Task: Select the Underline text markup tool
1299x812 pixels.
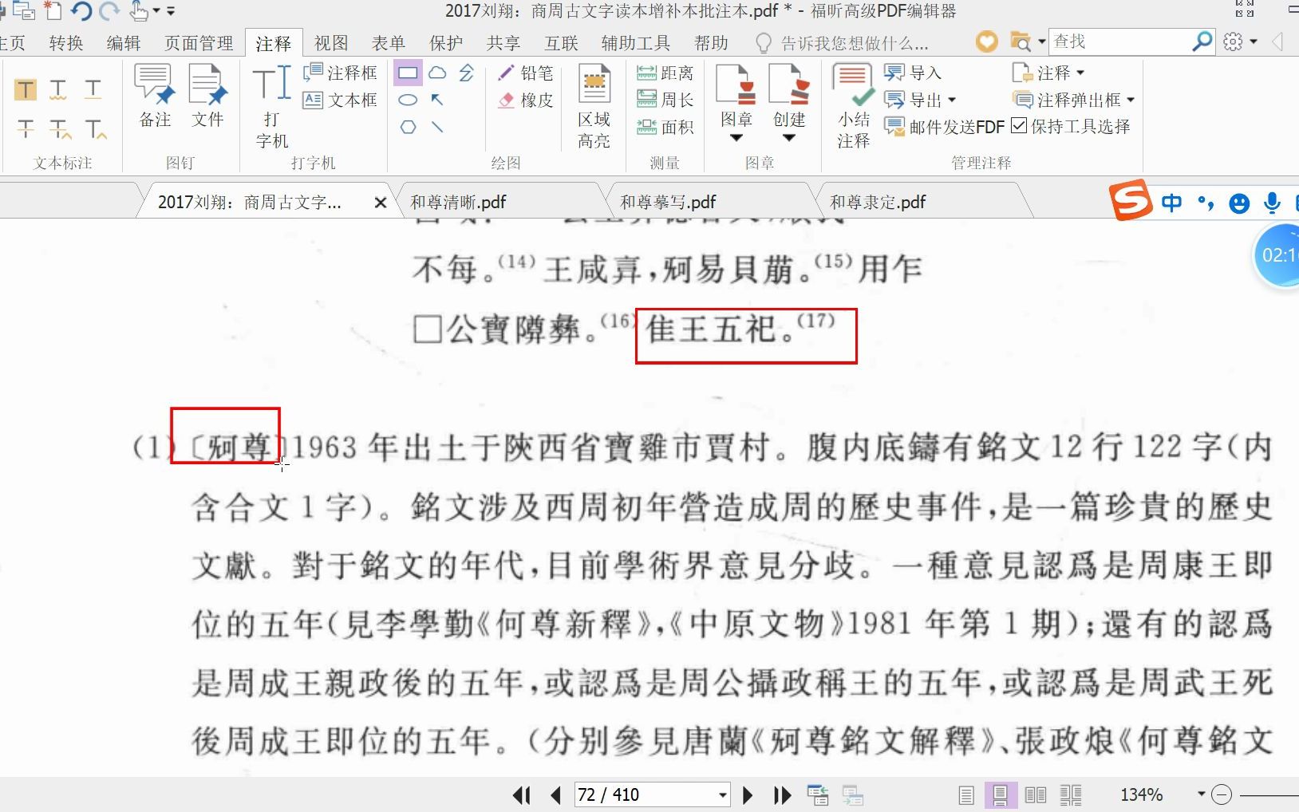Action: point(93,89)
